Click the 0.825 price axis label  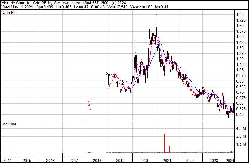click(241, 87)
